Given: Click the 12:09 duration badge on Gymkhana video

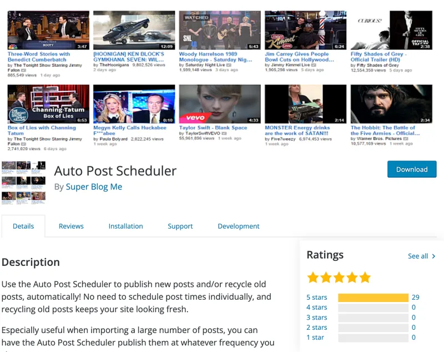Looking at the screenshot, I should [167, 47].
